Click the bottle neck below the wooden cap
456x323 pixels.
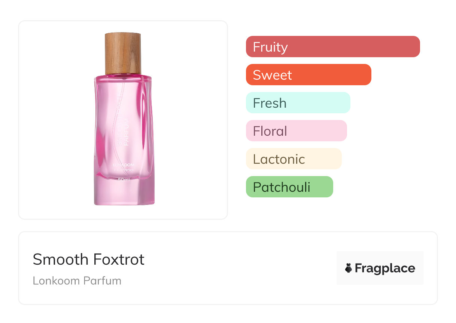(x=123, y=75)
